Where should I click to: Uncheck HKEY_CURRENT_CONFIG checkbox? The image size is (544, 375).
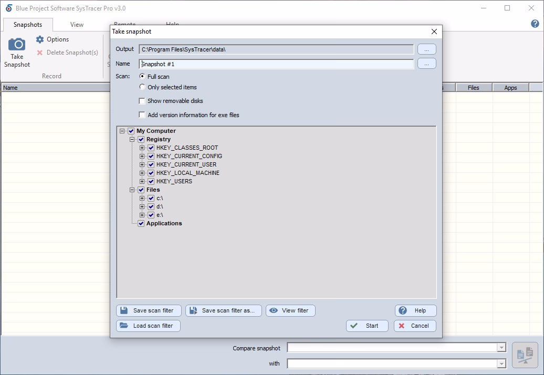[x=151, y=156]
